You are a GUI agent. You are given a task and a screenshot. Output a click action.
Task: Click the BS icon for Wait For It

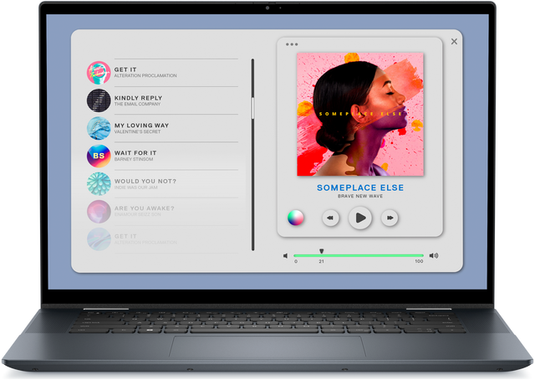pos(99,156)
